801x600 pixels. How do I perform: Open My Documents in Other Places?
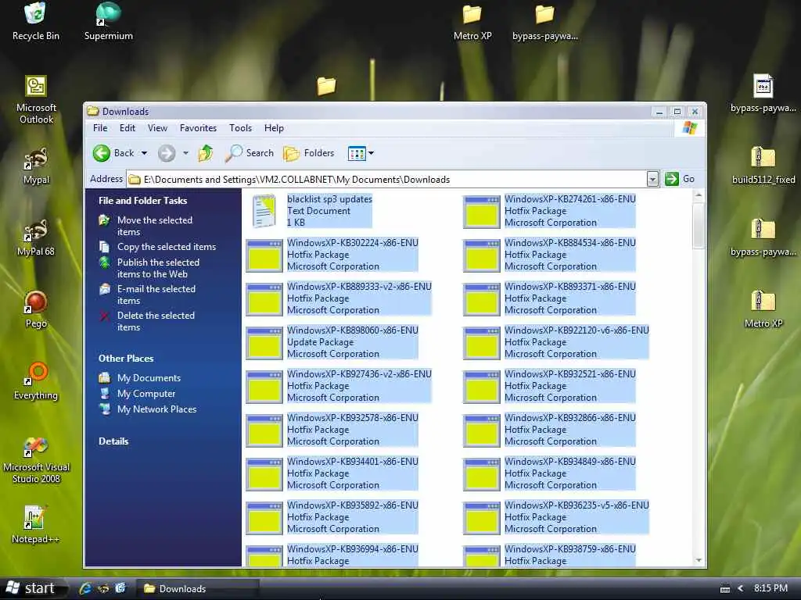149,378
